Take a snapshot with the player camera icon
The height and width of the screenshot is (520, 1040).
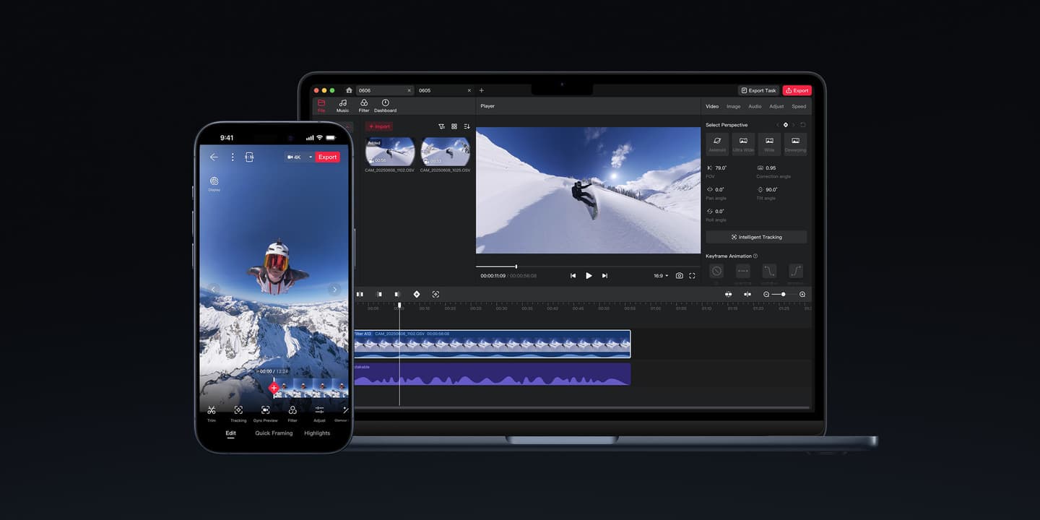tap(679, 276)
